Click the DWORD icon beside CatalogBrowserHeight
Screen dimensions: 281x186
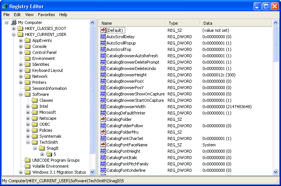103,75
